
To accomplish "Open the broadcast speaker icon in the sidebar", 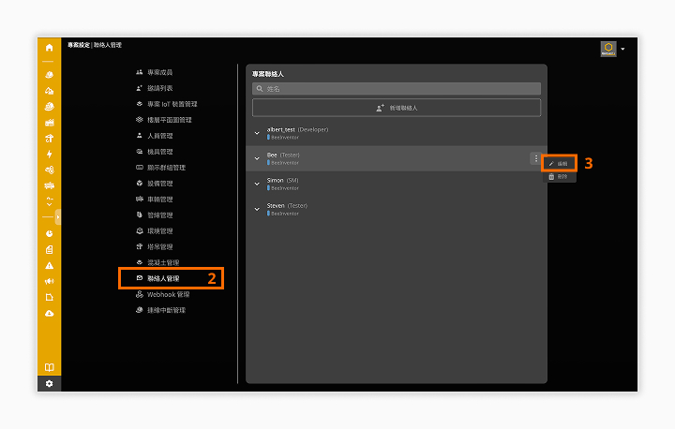I will (x=49, y=281).
